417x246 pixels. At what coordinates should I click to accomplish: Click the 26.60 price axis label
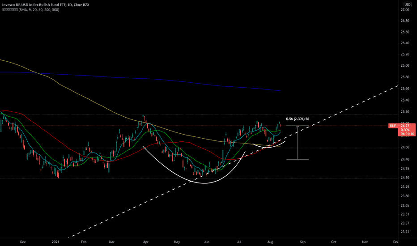click(x=405, y=32)
